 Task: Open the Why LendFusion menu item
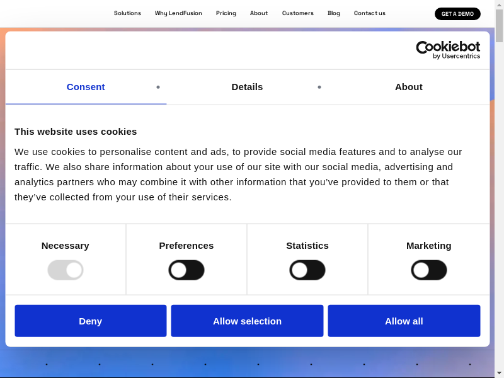pyautogui.click(x=178, y=13)
